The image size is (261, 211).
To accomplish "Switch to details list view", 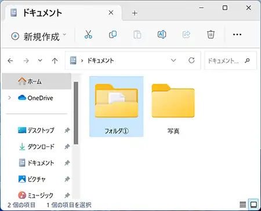I will coord(243,205).
